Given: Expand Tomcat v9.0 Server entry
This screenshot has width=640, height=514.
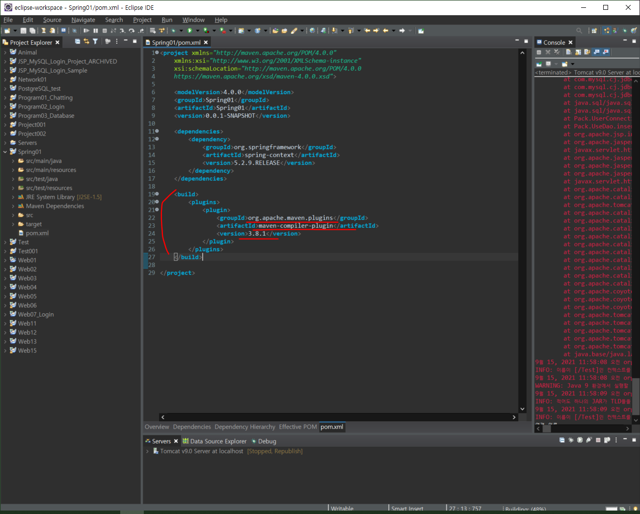Looking at the screenshot, I should (147, 451).
